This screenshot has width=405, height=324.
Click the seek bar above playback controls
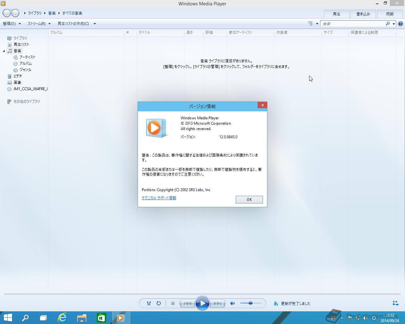[x=202, y=294]
